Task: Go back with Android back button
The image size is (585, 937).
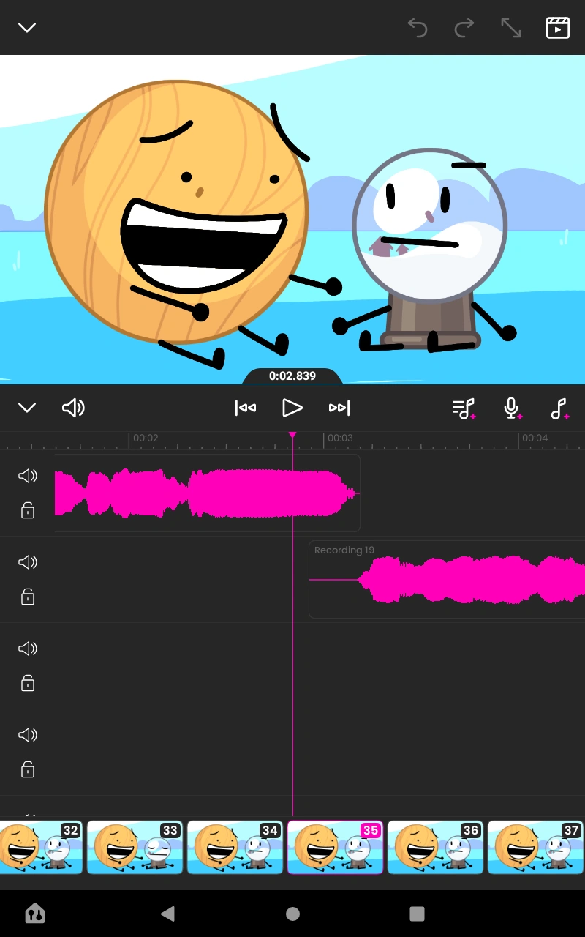Action: click(x=168, y=913)
